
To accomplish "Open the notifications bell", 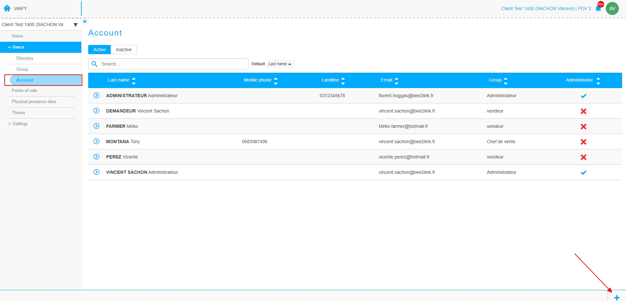I will pos(598,8).
